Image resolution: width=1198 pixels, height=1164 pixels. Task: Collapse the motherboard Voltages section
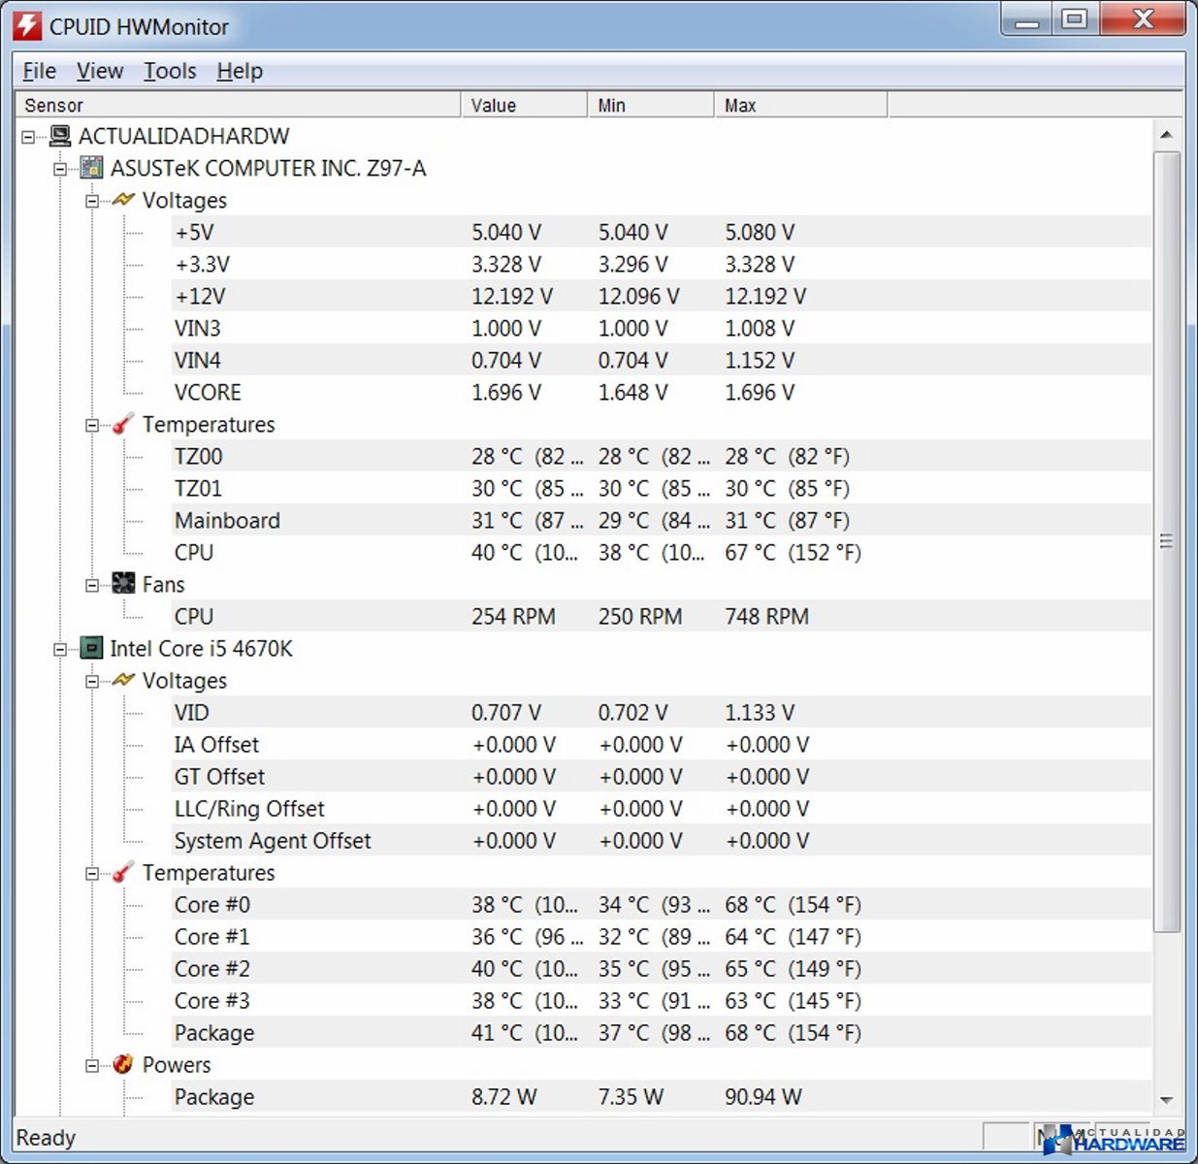[92, 201]
